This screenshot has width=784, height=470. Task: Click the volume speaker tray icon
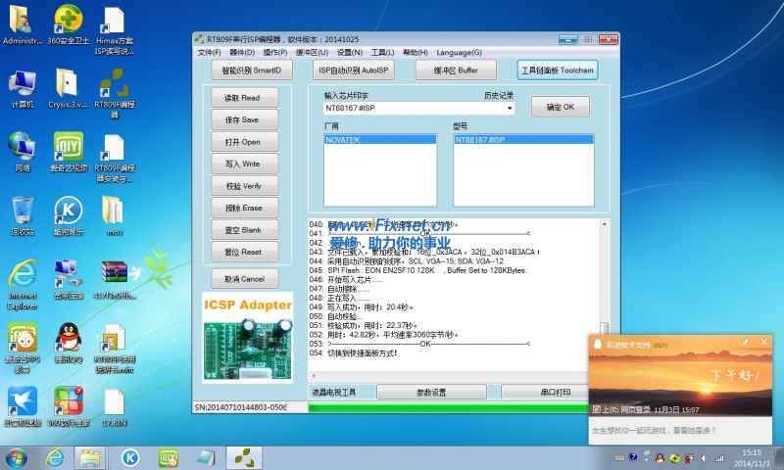(704, 458)
